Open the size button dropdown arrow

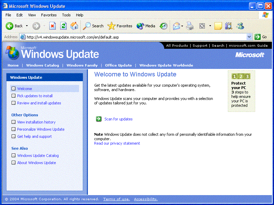(210, 26)
